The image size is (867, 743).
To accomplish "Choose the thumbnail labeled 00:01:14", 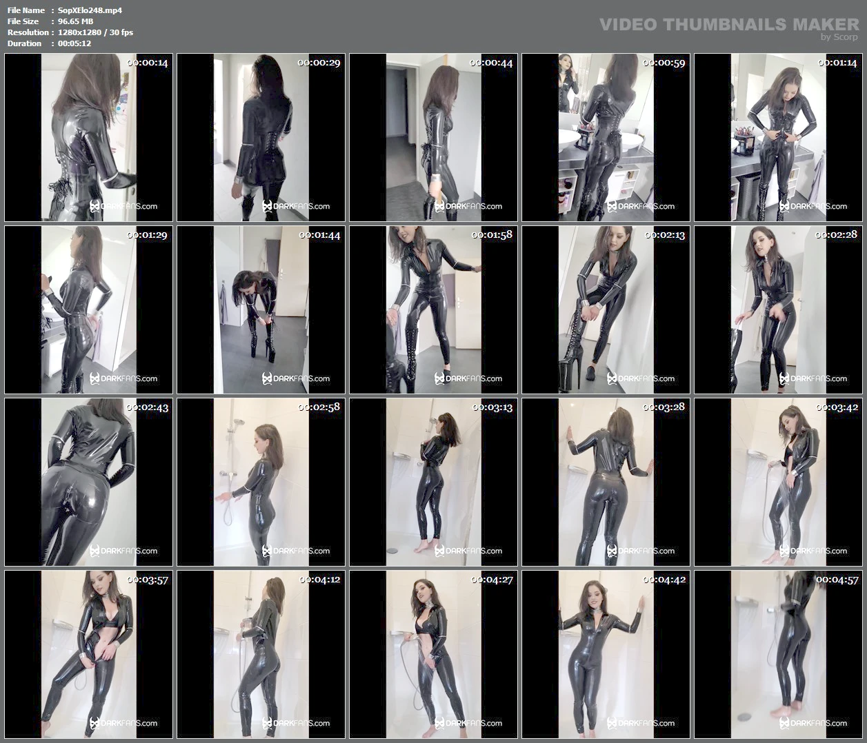I will point(778,137).
